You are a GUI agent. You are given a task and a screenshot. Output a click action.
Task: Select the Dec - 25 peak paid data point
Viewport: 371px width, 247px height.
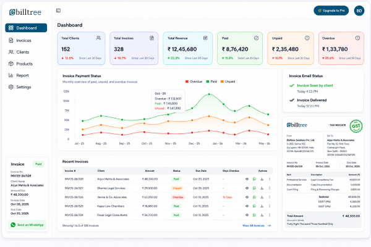tap(209, 94)
